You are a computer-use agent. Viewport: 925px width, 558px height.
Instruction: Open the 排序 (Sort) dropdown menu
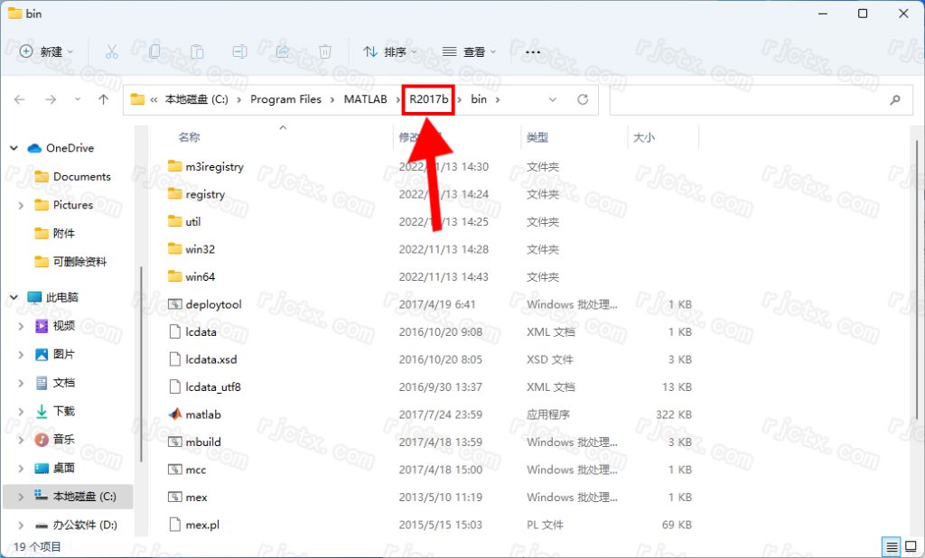[x=390, y=52]
